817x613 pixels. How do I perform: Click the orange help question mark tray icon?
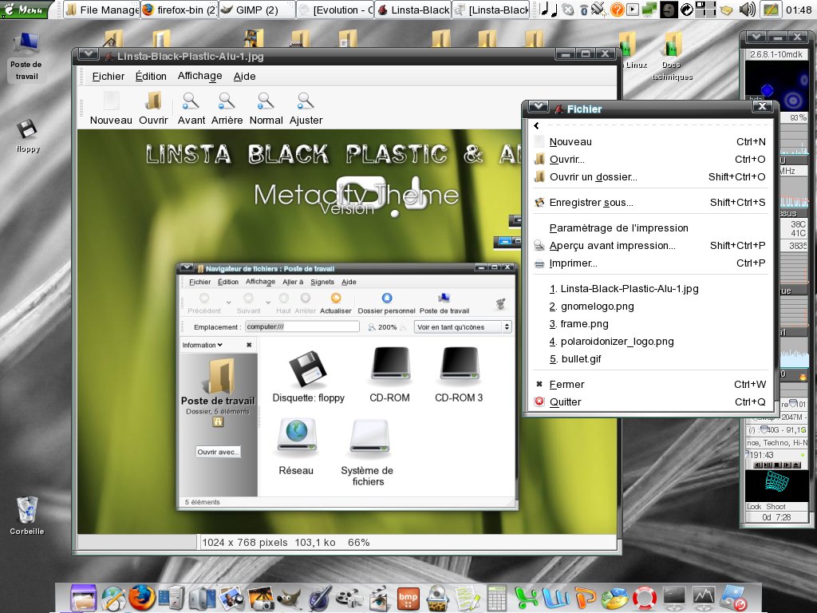coord(618,10)
